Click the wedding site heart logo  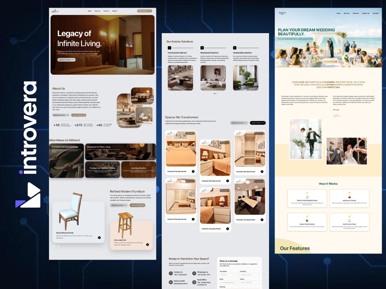[282, 13]
